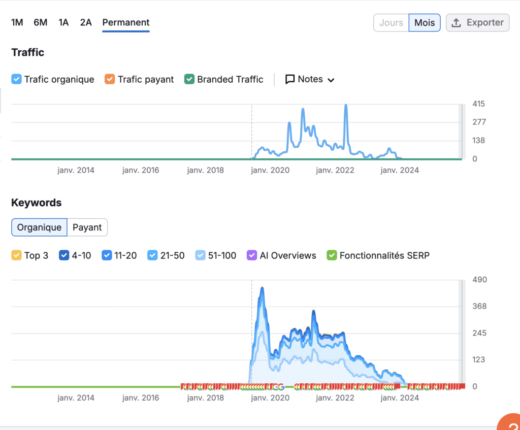
Task: Uncheck the AI Overviews checkbox
Action: click(x=251, y=255)
